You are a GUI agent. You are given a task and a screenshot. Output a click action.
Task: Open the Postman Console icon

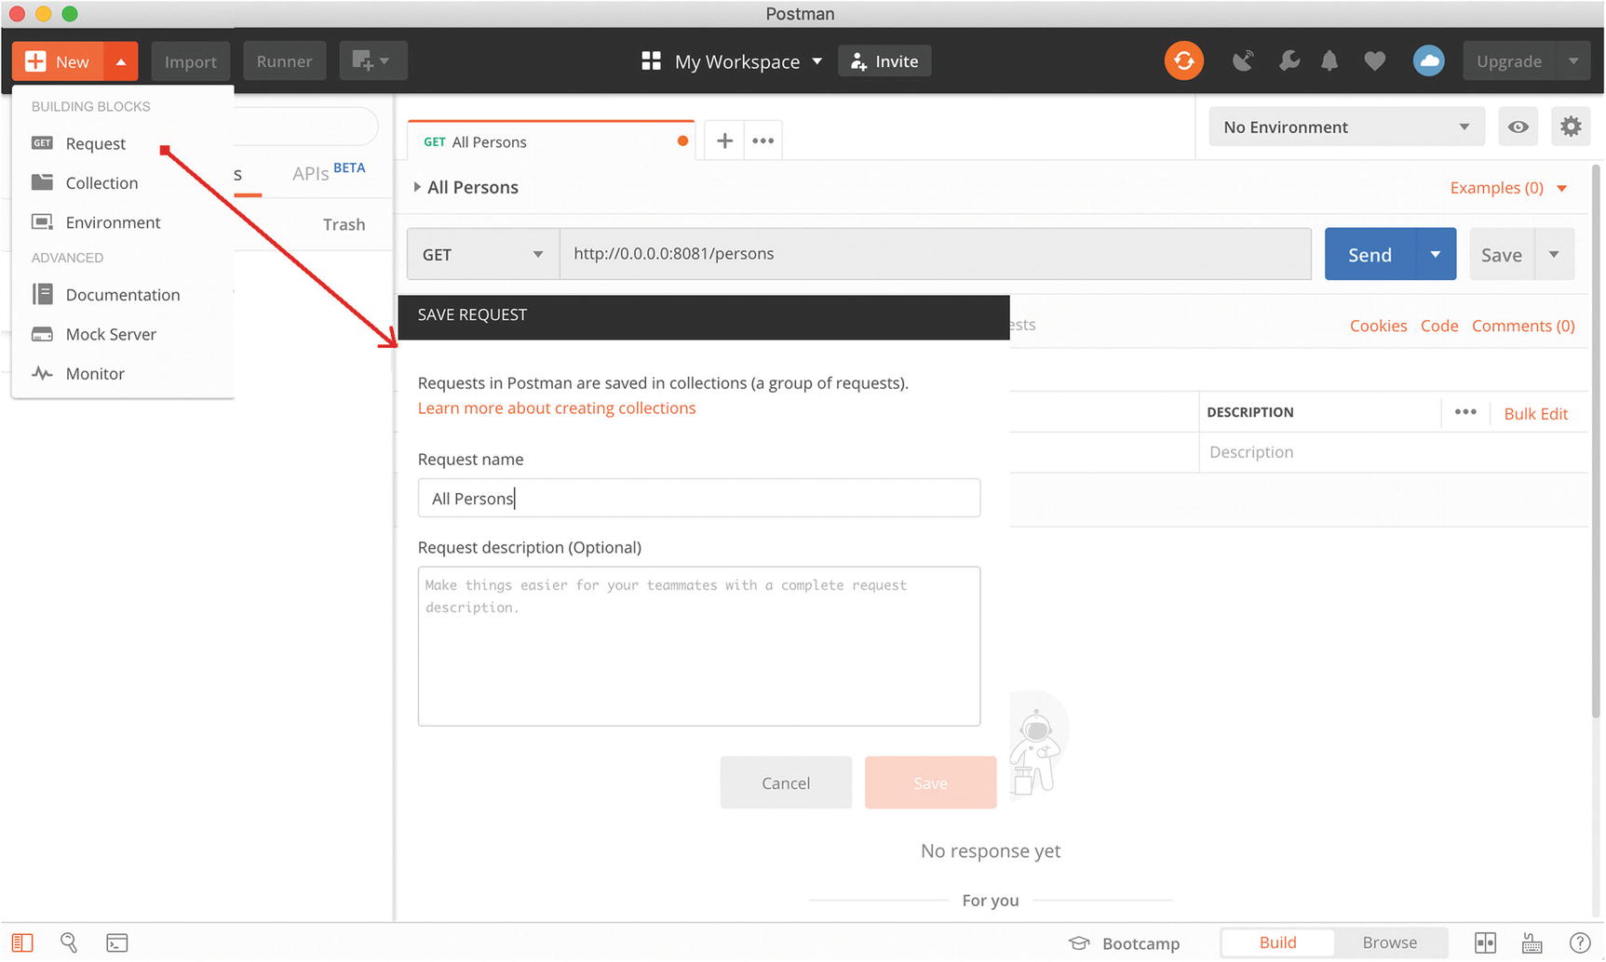coord(117,942)
